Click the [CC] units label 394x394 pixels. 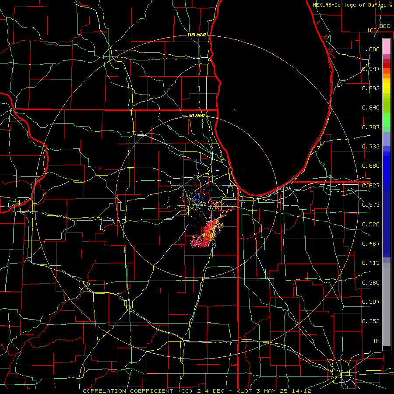pyautogui.click(x=373, y=30)
